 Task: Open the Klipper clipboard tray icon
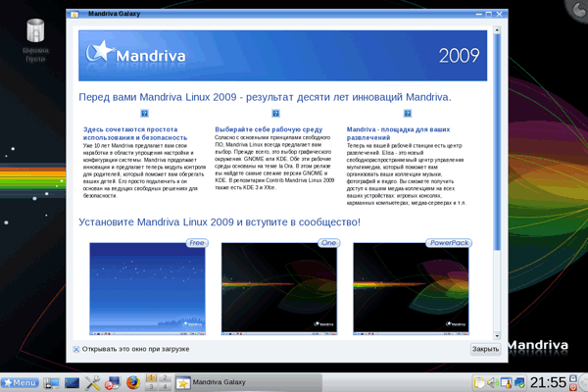(479, 383)
